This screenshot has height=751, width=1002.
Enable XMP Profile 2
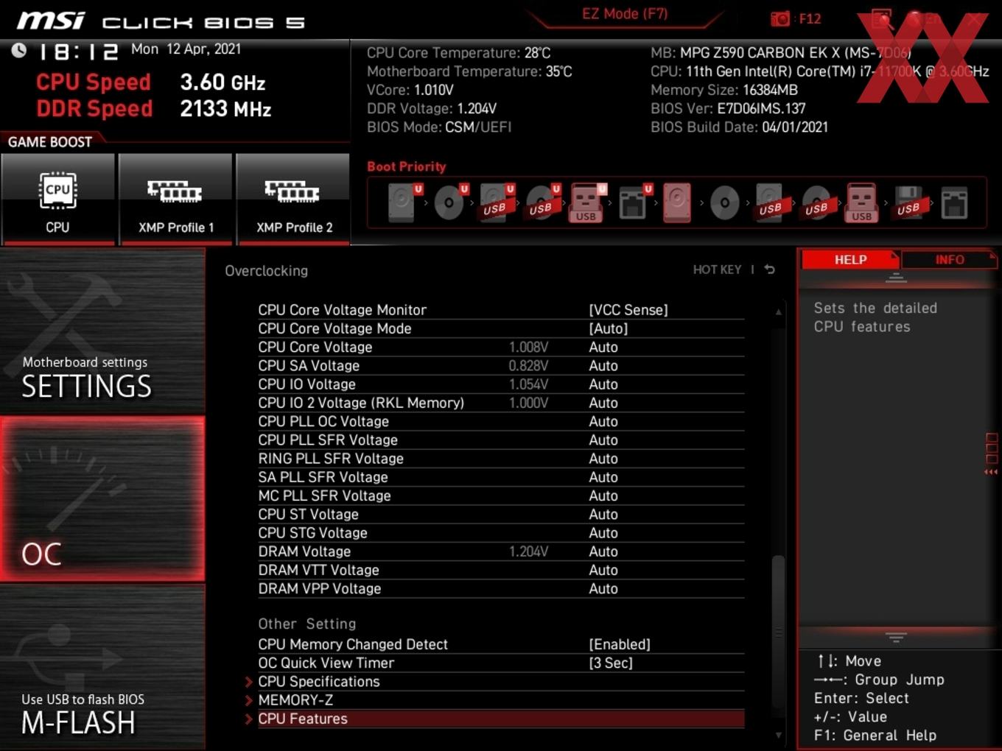pos(293,199)
